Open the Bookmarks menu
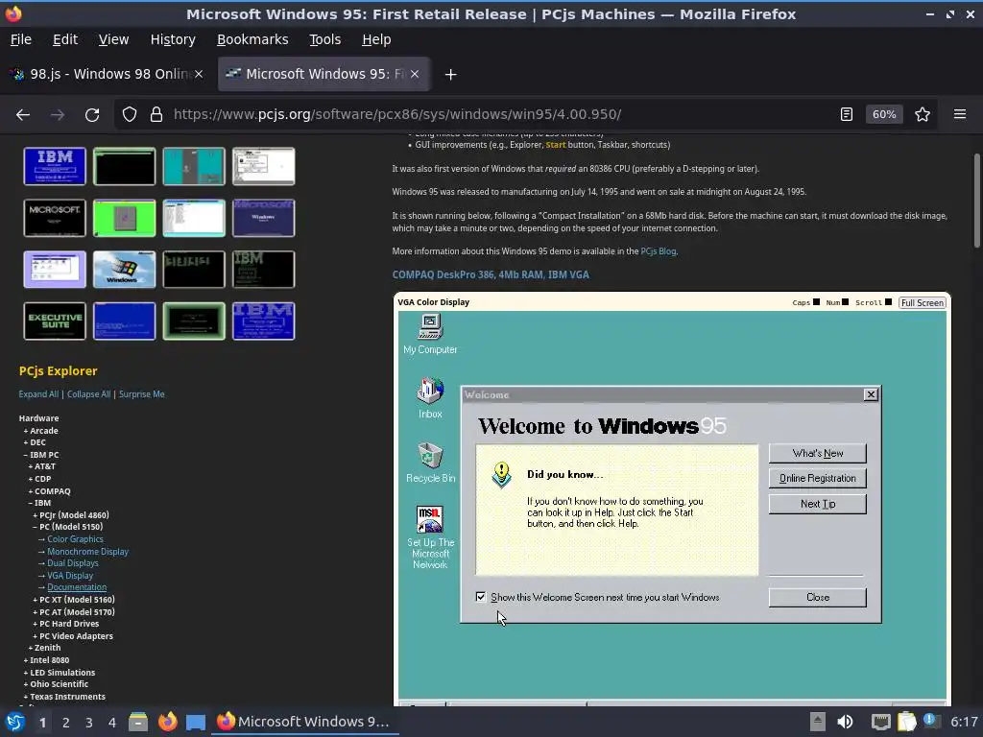The image size is (983, 737). tap(252, 39)
